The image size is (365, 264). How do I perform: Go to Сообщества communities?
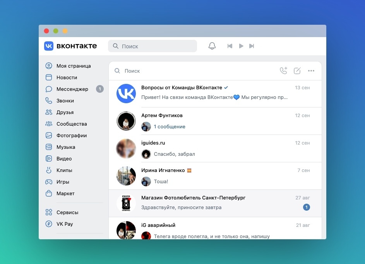click(x=72, y=124)
